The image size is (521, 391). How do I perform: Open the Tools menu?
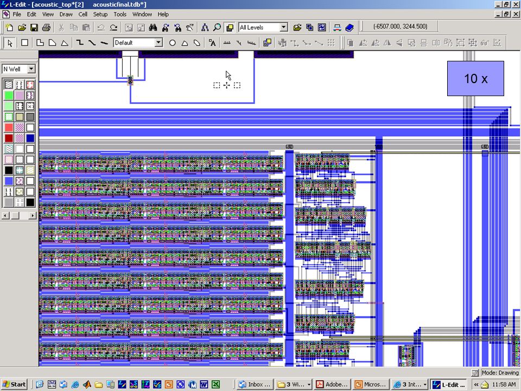point(120,14)
